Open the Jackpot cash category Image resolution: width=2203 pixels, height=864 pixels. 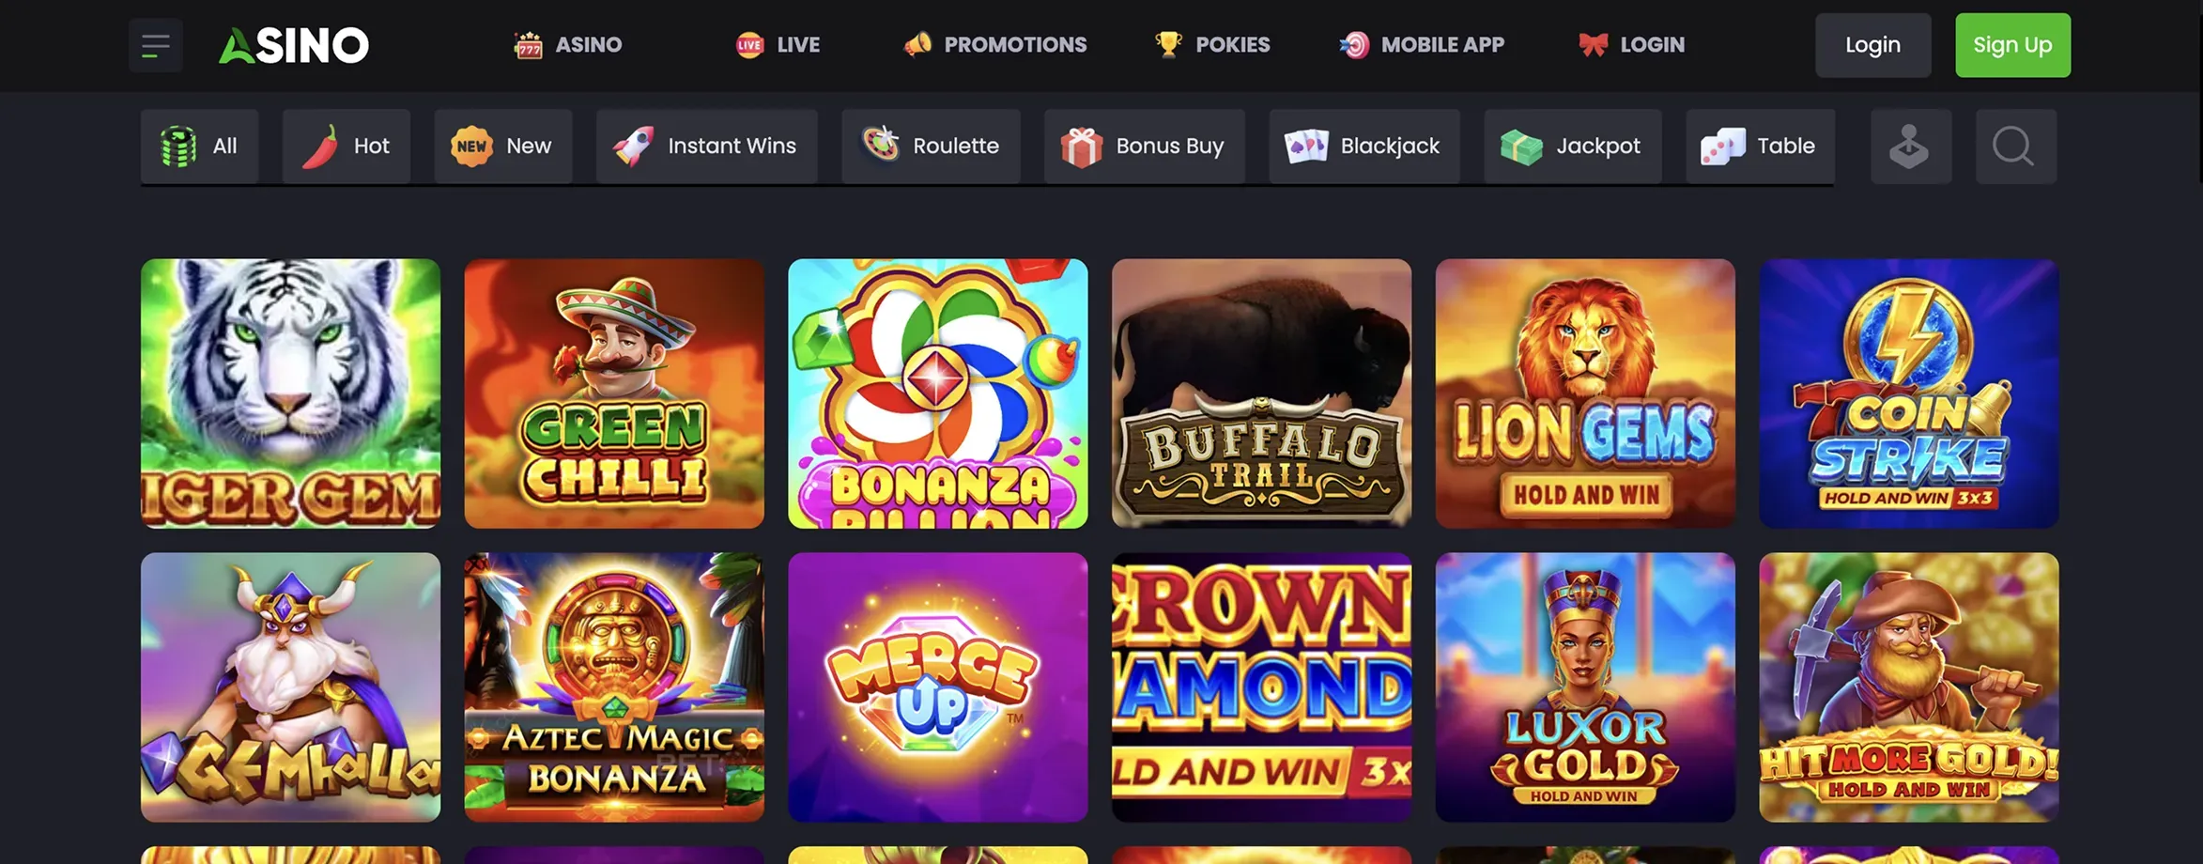(x=1572, y=147)
